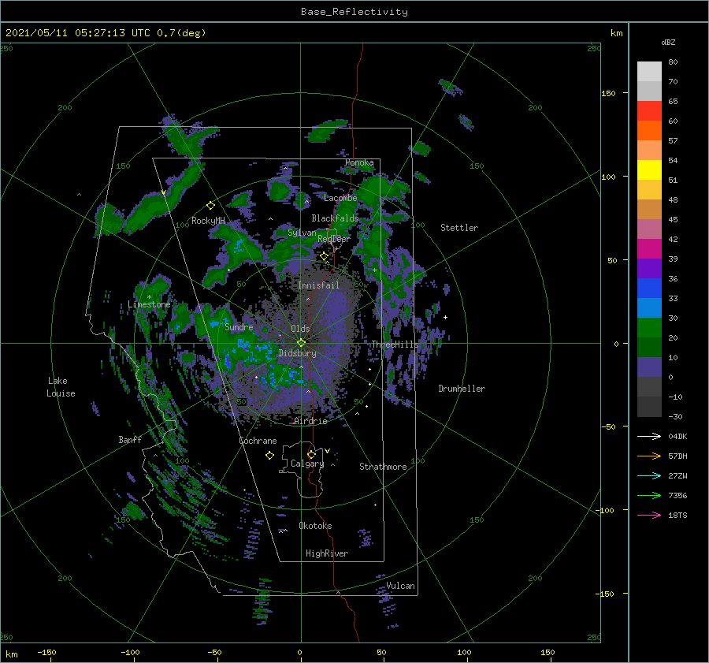Click the yellow diamond marker below RedDeer
This screenshot has height=663, width=709.
pos(324,256)
